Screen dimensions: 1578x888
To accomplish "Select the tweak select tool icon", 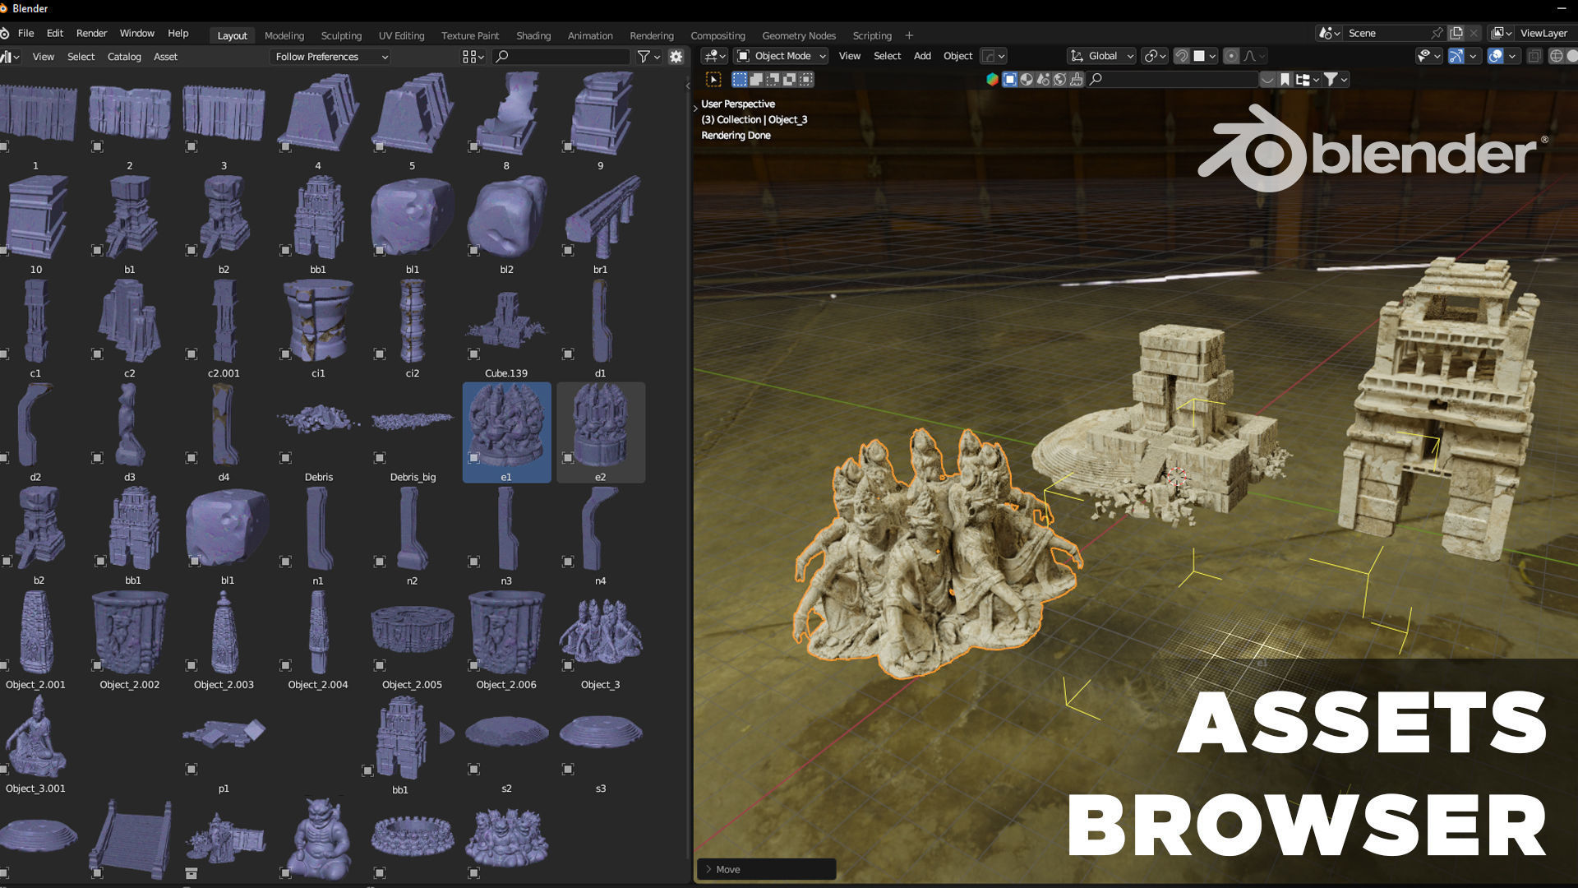I will click(713, 80).
